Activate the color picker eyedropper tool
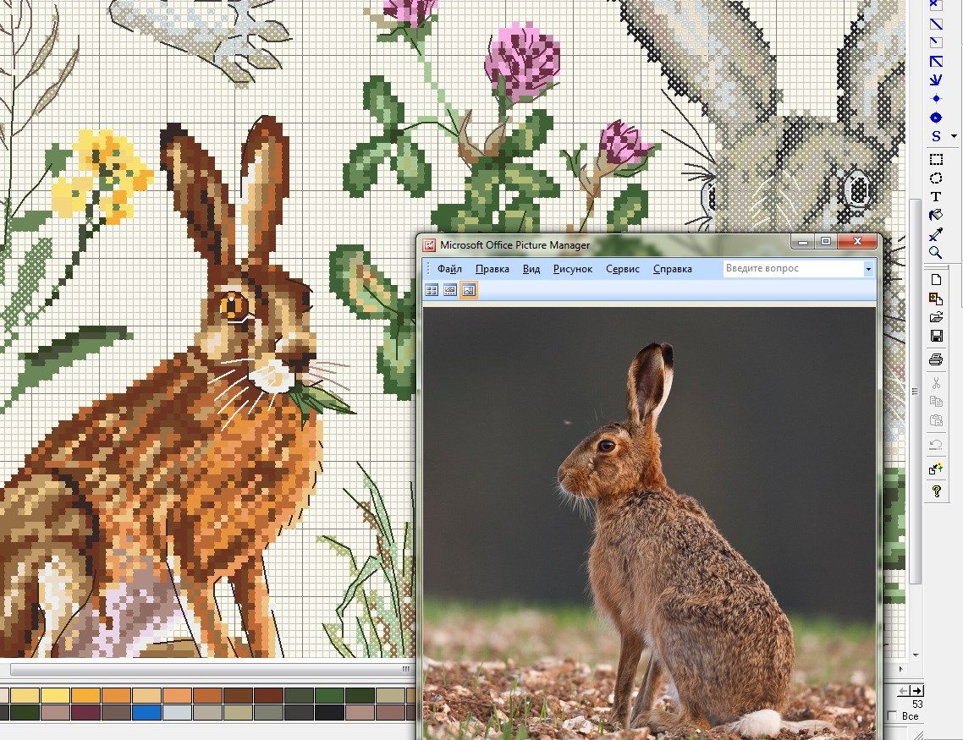Image resolution: width=963 pixels, height=740 pixels. pos(936,234)
